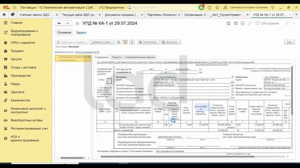Open Список документов (2) link
This screenshot has height=168, width=300.
coord(87,52)
